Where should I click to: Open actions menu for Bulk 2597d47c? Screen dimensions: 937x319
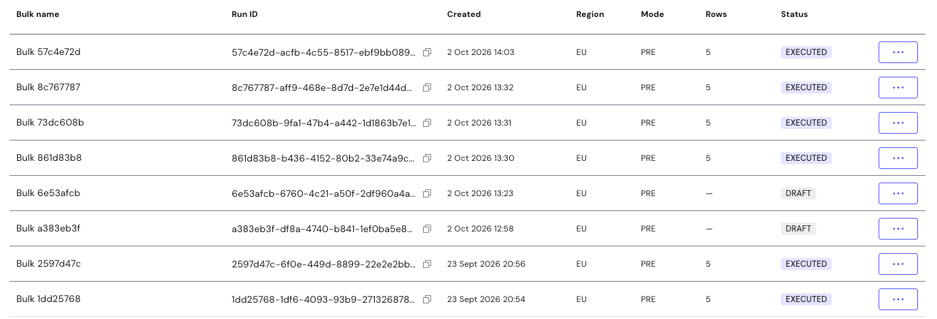pos(898,264)
